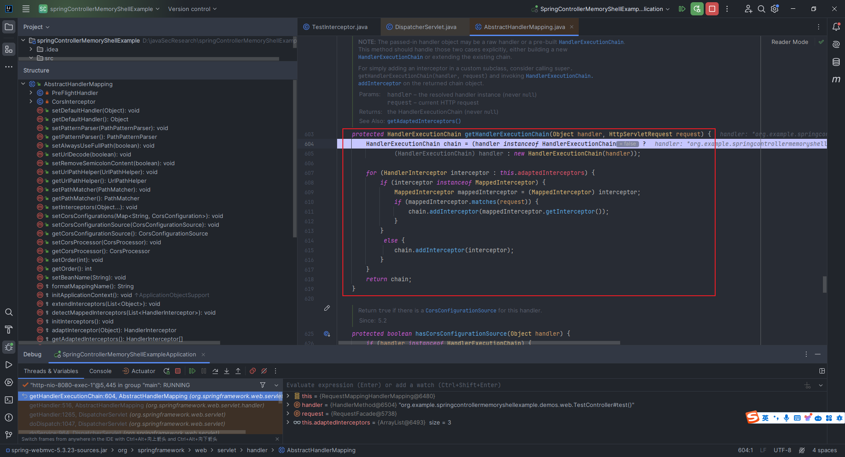Open the Database tool window

[836, 62]
